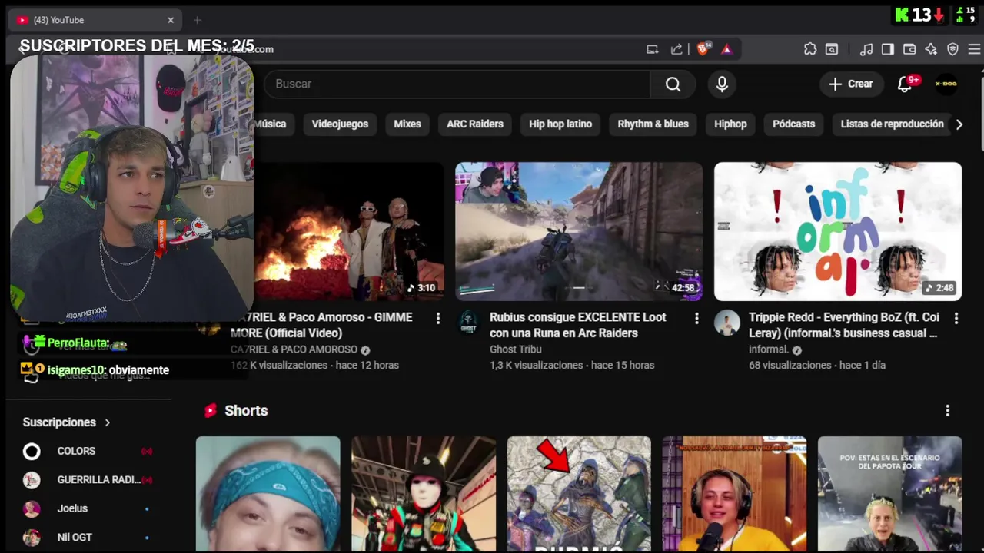The image size is (984, 553).
Task: Open the Brave Rewards triangle icon
Action: (x=726, y=49)
